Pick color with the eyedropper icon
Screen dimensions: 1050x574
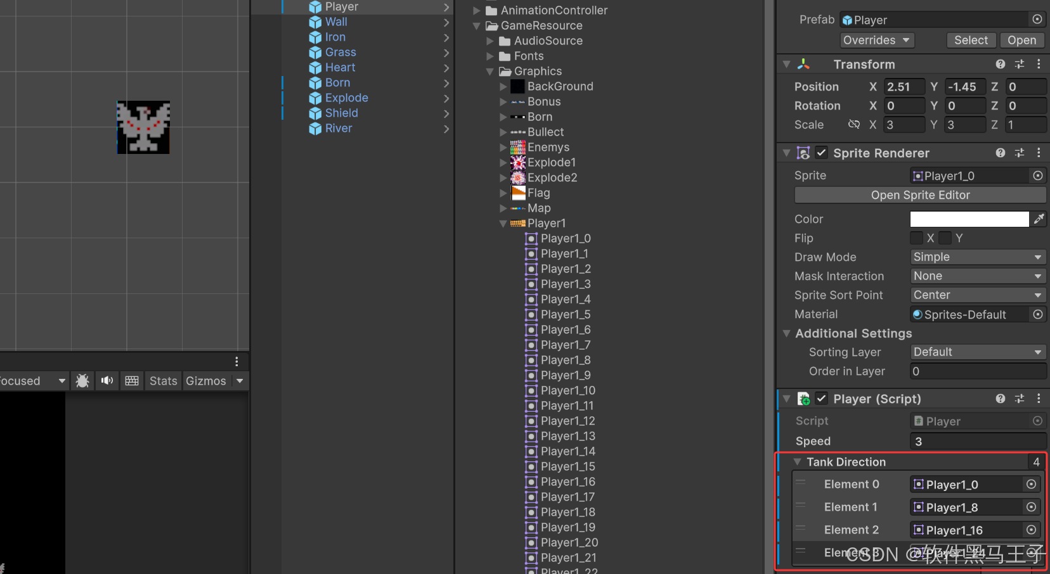click(x=1039, y=219)
